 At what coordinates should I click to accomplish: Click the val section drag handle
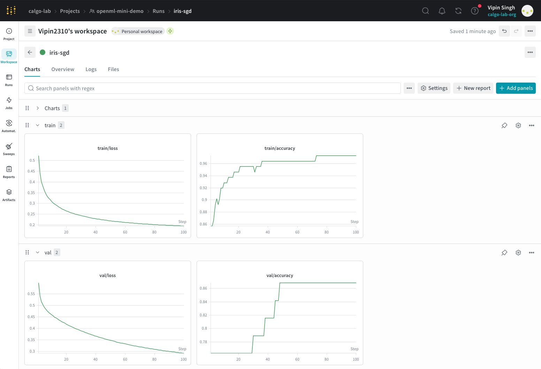pos(27,252)
